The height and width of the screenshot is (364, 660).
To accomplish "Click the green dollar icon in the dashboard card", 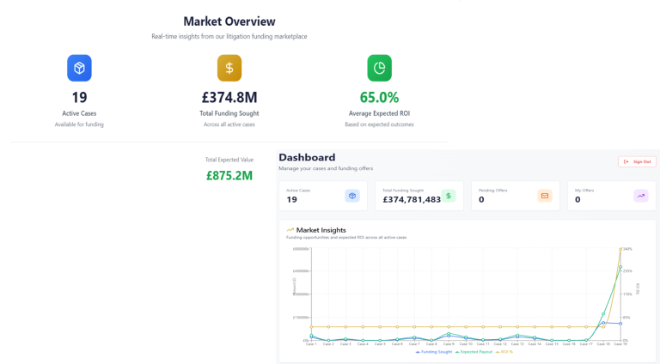I will [449, 196].
